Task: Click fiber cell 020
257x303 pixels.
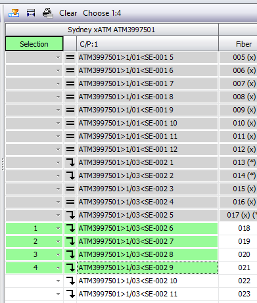Action: [x=239, y=254]
